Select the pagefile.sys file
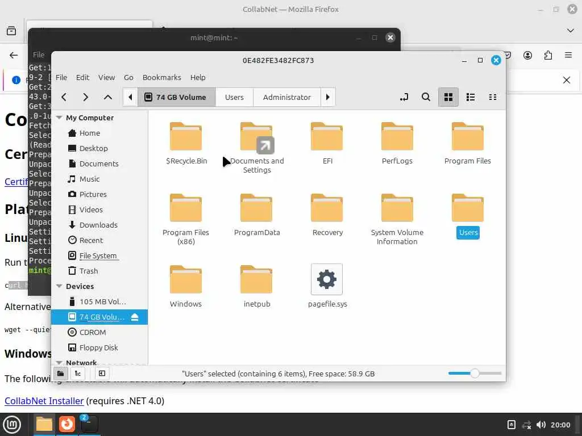The width and height of the screenshot is (582, 436). 327,286
